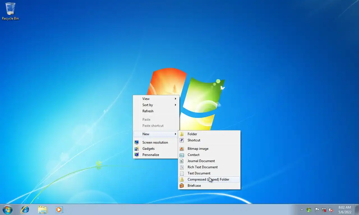Show hidden icons in the system tray
The height and width of the screenshot is (215, 359).
pyautogui.click(x=302, y=210)
